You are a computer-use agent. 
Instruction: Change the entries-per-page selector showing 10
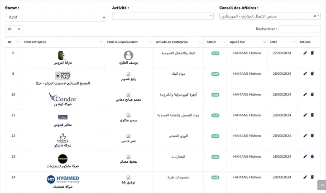pyautogui.click(x=14, y=29)
